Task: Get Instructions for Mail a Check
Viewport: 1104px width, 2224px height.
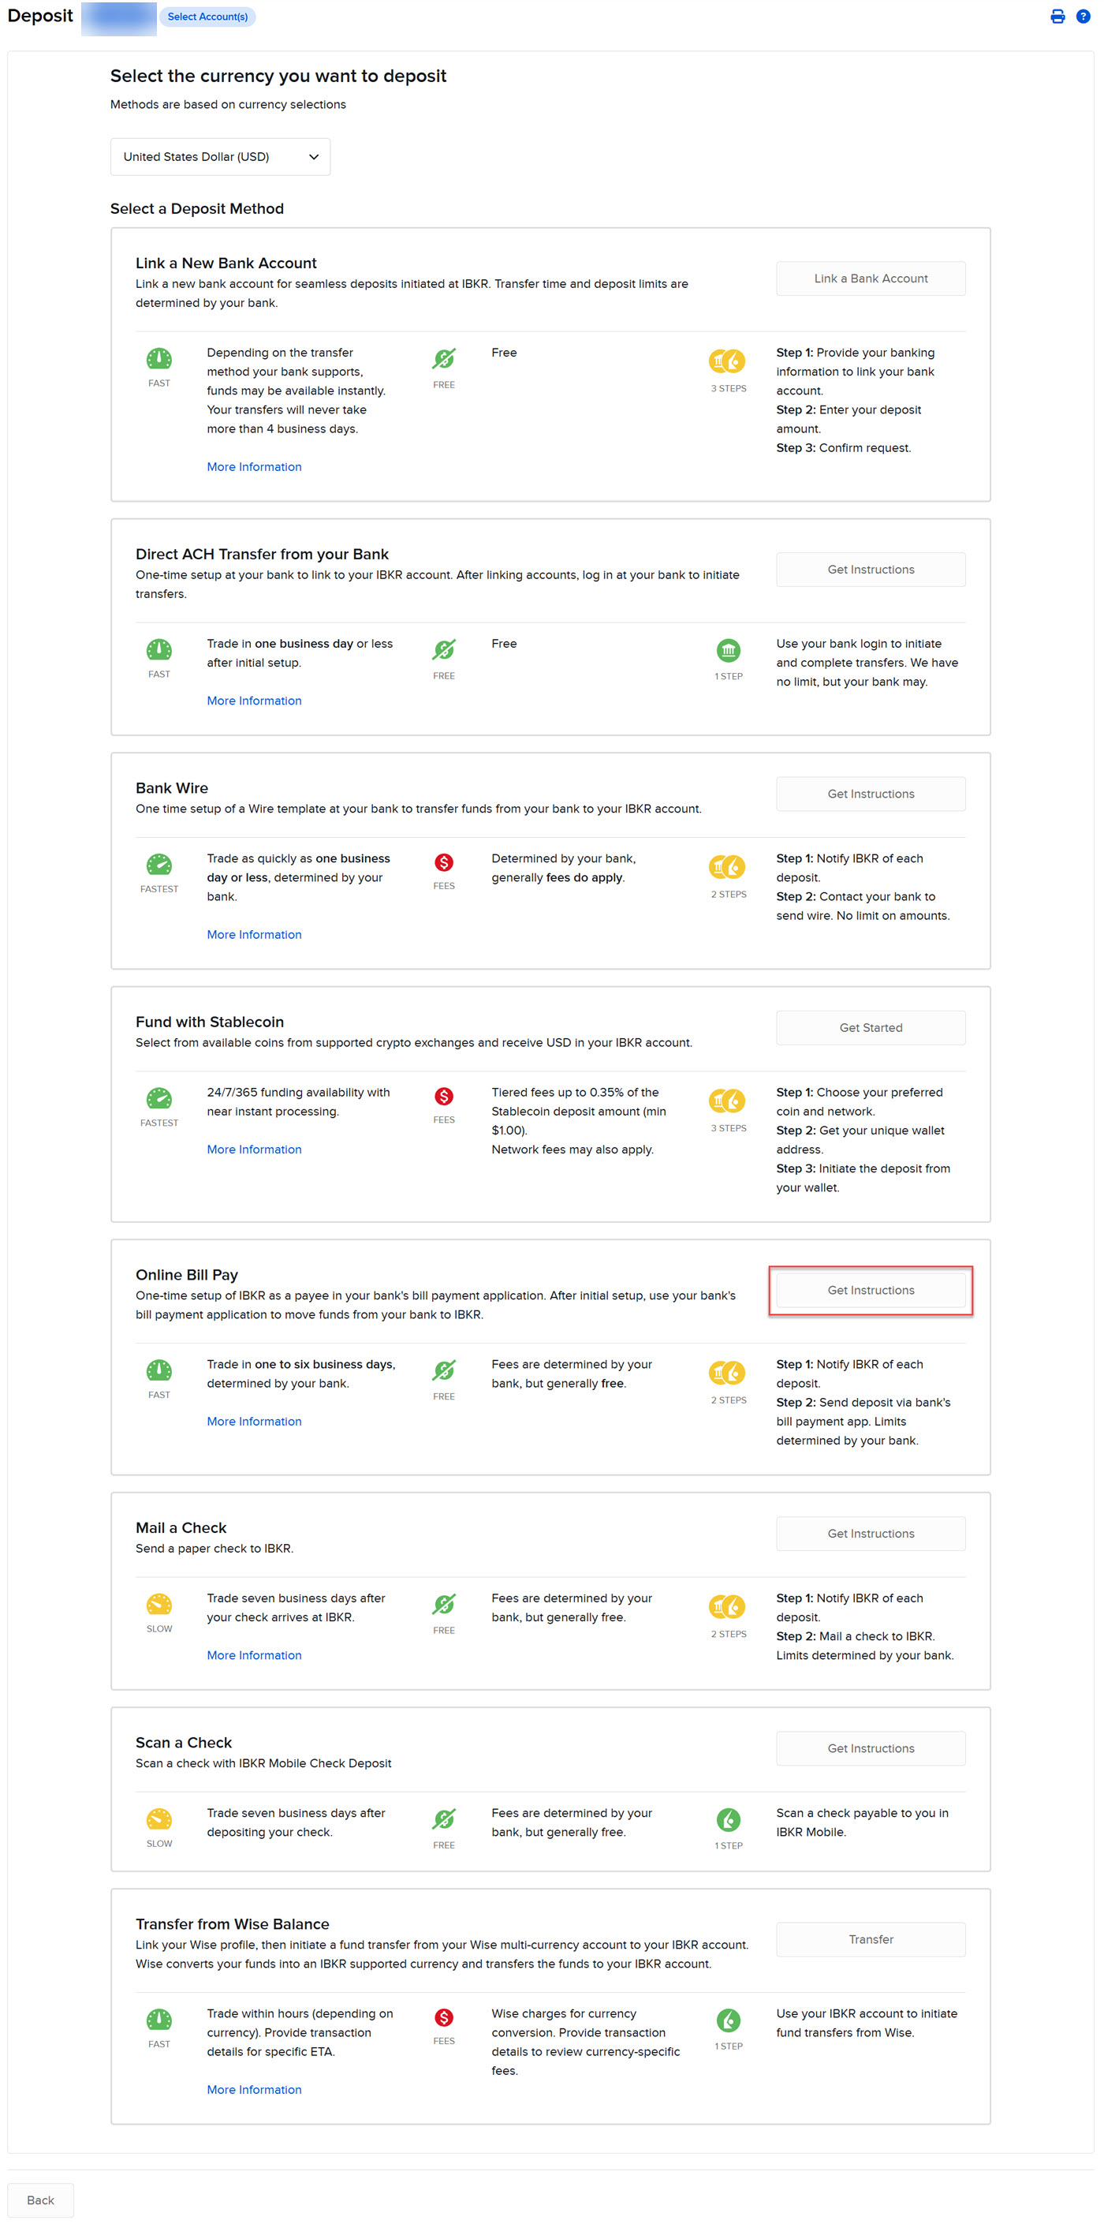Action: coord(870,1534)
